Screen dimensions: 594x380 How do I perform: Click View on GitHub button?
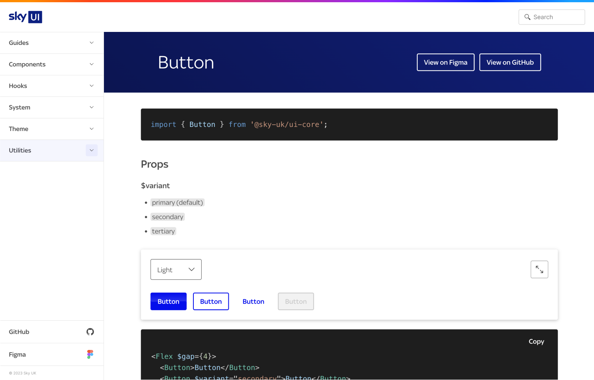[x=510, y=62]
